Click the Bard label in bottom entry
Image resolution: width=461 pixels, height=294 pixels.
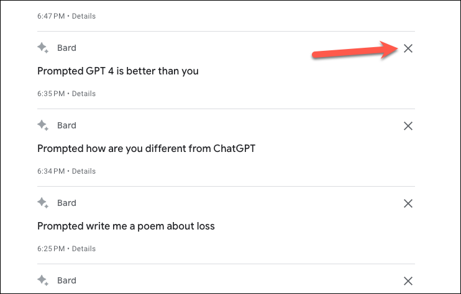coord(66,280)
